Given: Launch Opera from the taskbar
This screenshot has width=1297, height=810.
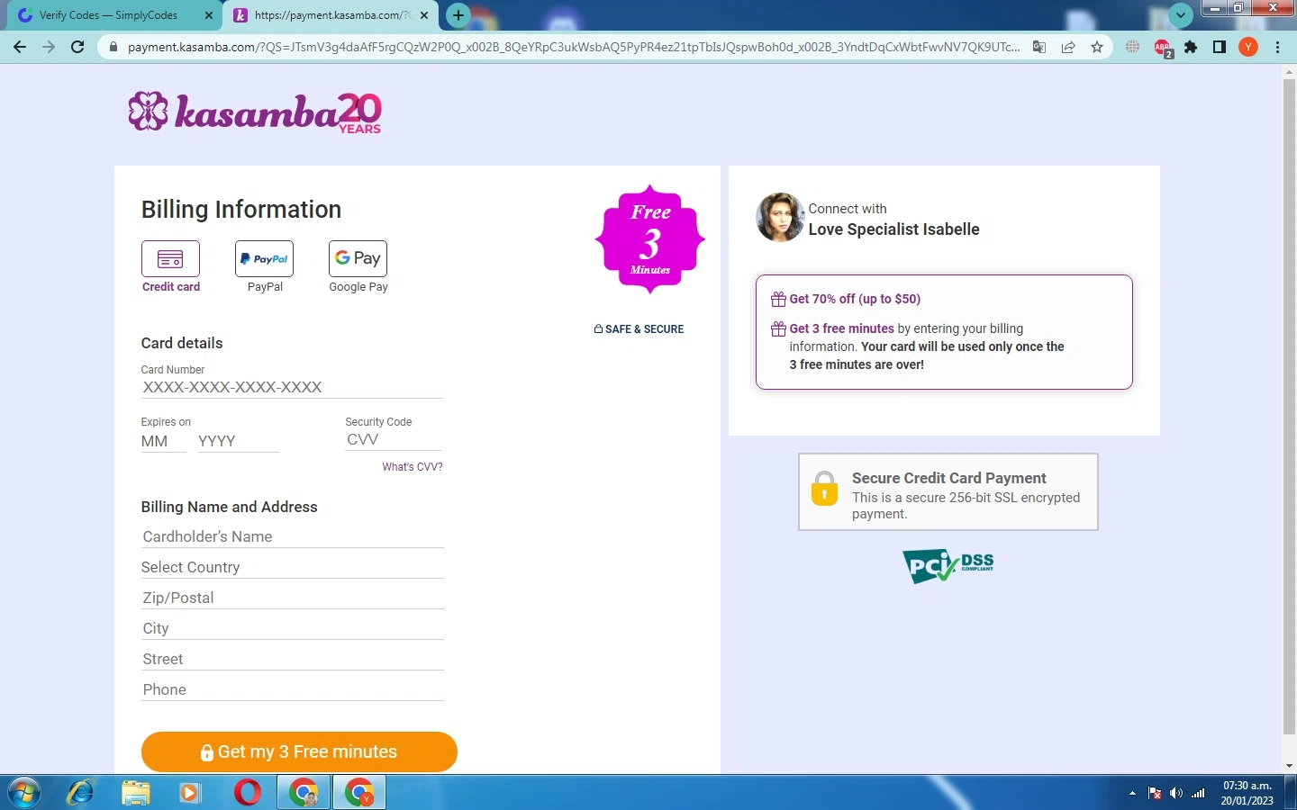Looking at the screenshot, I should [247, 793].
